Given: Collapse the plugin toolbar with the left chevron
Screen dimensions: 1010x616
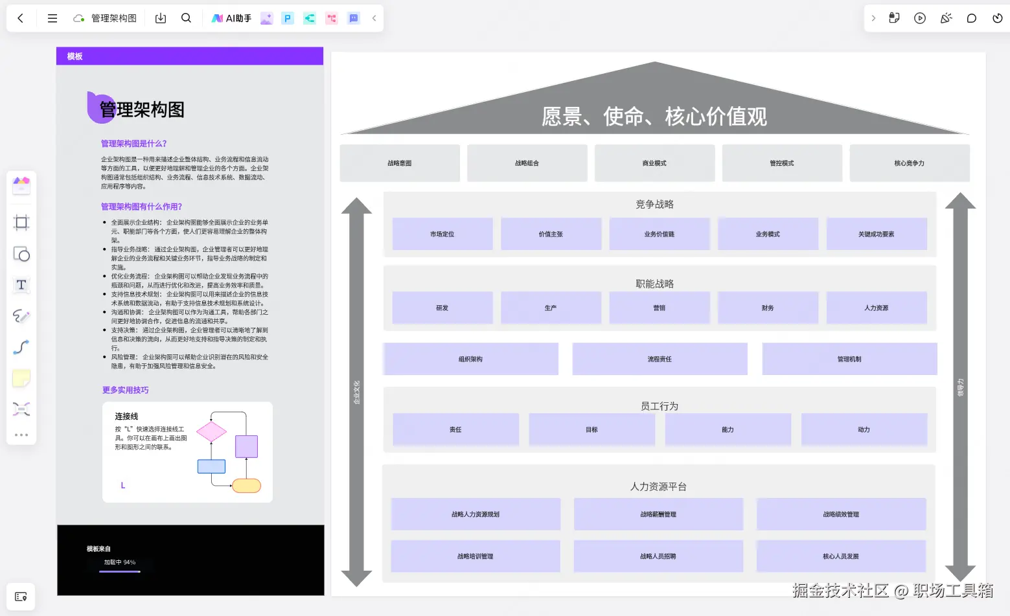Looking at the screenshot, I should [374, 18].
